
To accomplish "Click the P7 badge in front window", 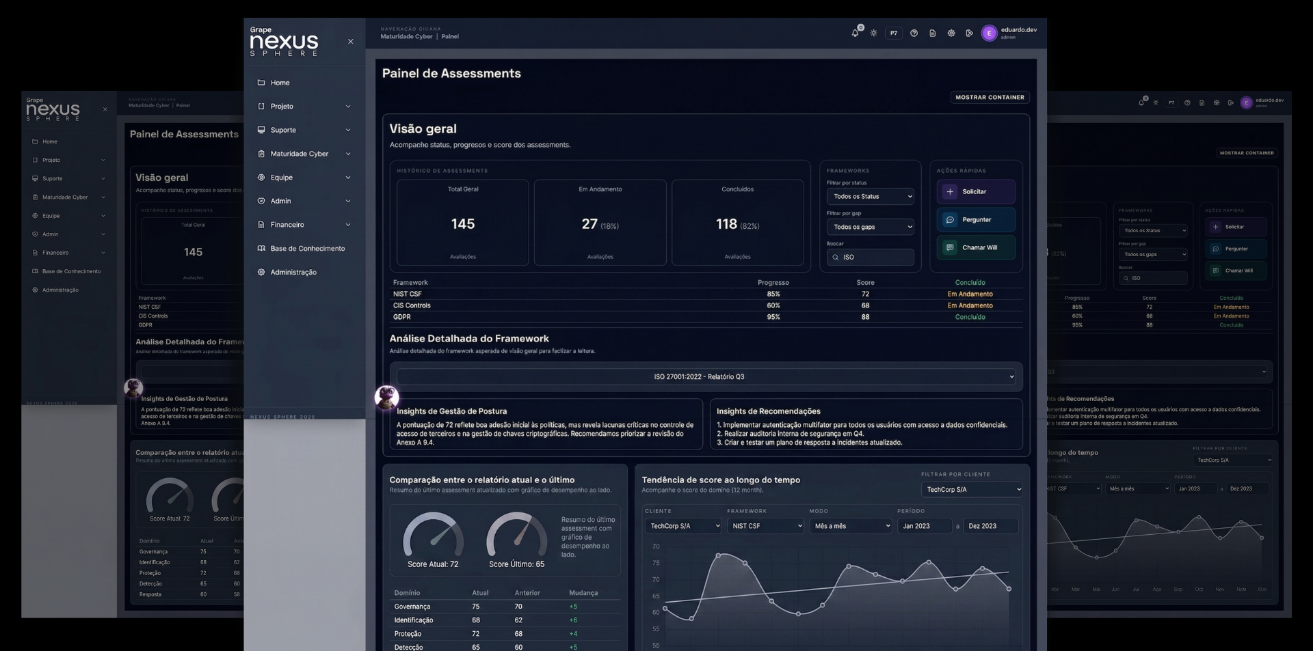I will pos(894,33).
